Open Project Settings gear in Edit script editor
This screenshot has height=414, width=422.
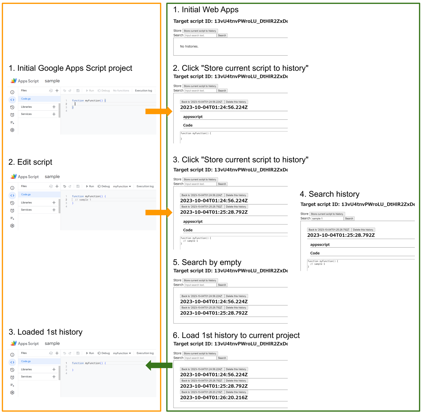click(12, 226)
